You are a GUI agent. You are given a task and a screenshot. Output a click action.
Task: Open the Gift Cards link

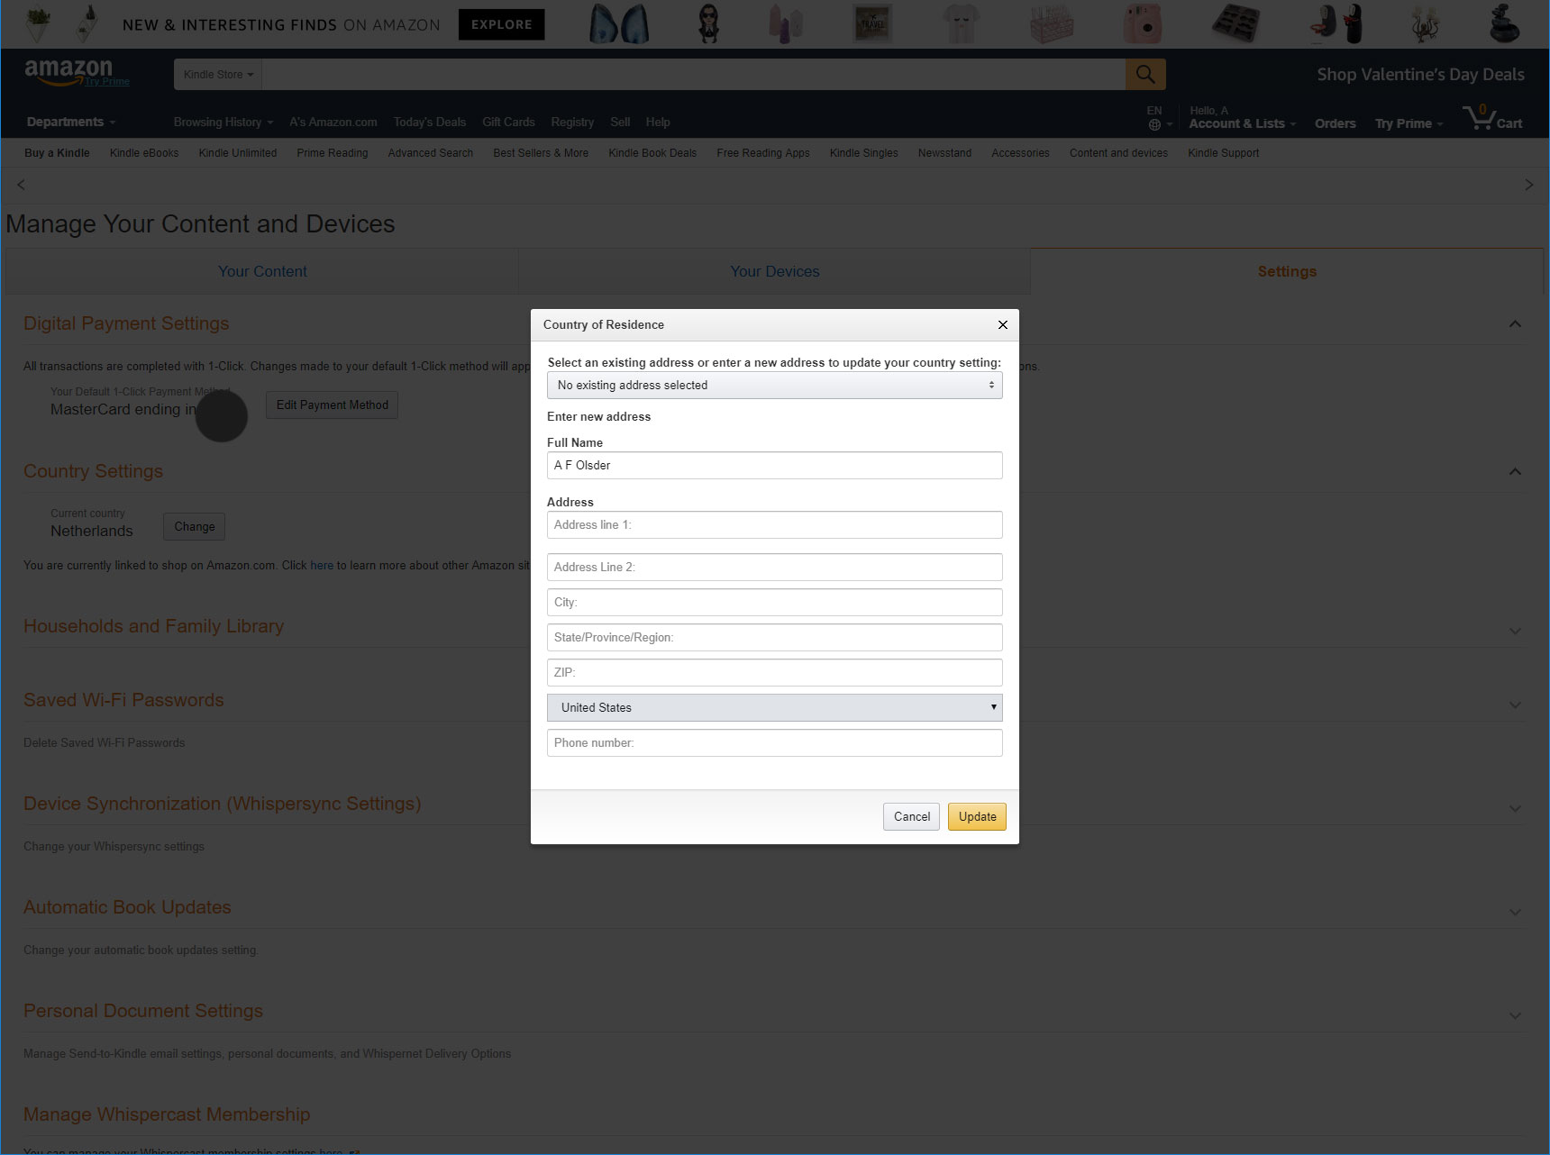point(508,122)
